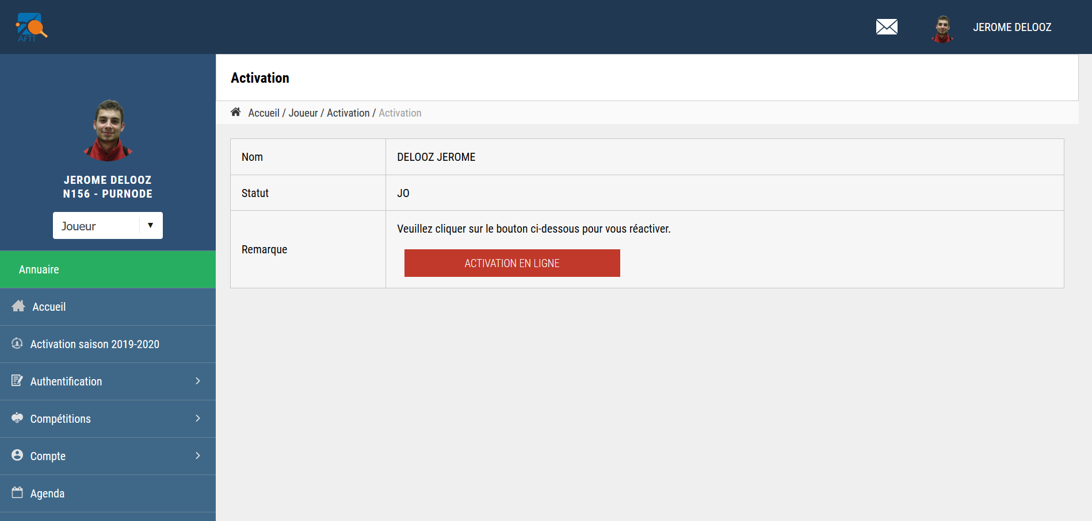
Task: Click the Activation saison icon in sidebar
Action: coord(17,344)
